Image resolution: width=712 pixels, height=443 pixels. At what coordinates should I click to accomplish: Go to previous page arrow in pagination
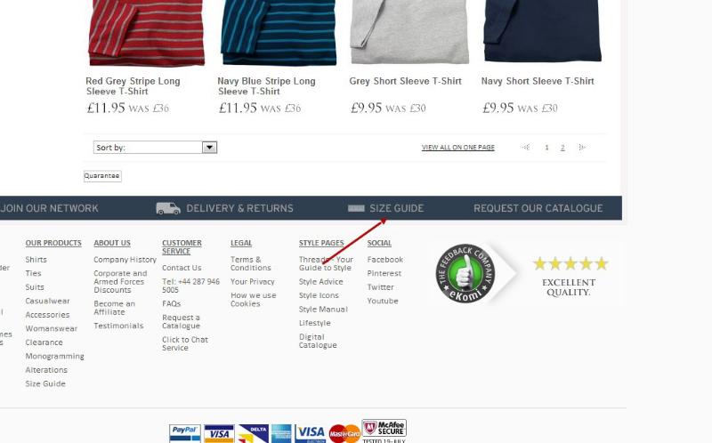(x=526, y=148)
